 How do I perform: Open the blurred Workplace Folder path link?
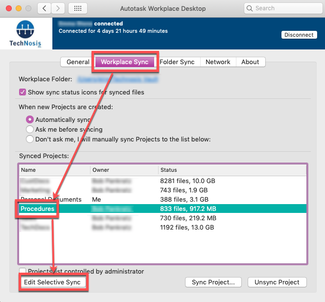point(118,79)
